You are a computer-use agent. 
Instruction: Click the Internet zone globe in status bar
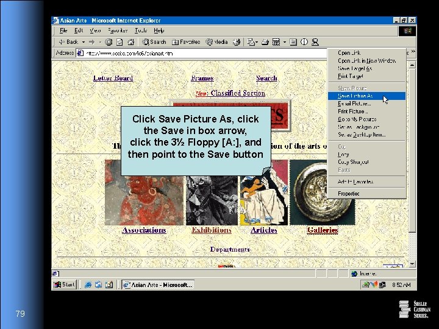(354, 274)
